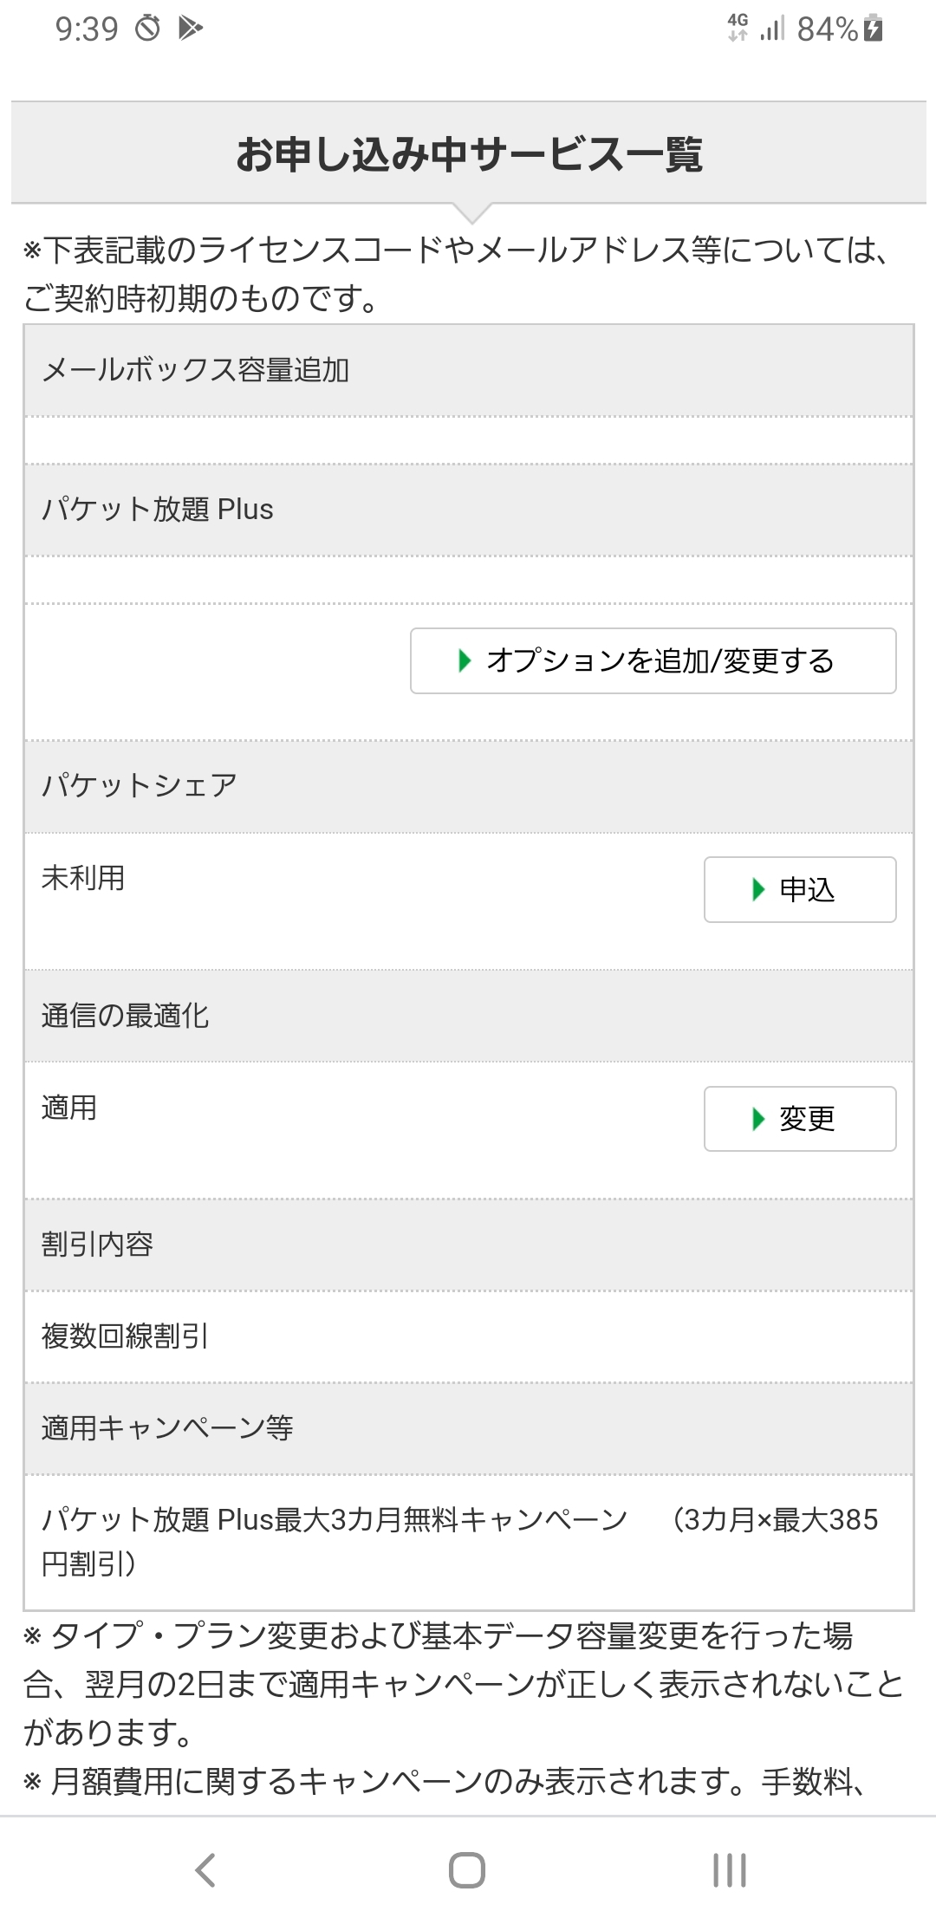936x1924 pixels.
Task: Open the recent apps navigation icon
Action: point(729,1869)
